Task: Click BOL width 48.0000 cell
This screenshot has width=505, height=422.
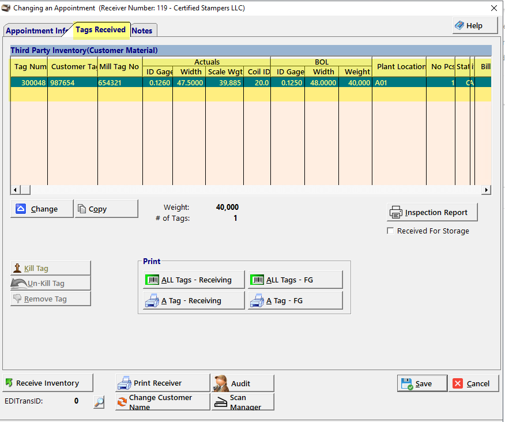Action: pos(322,82)
